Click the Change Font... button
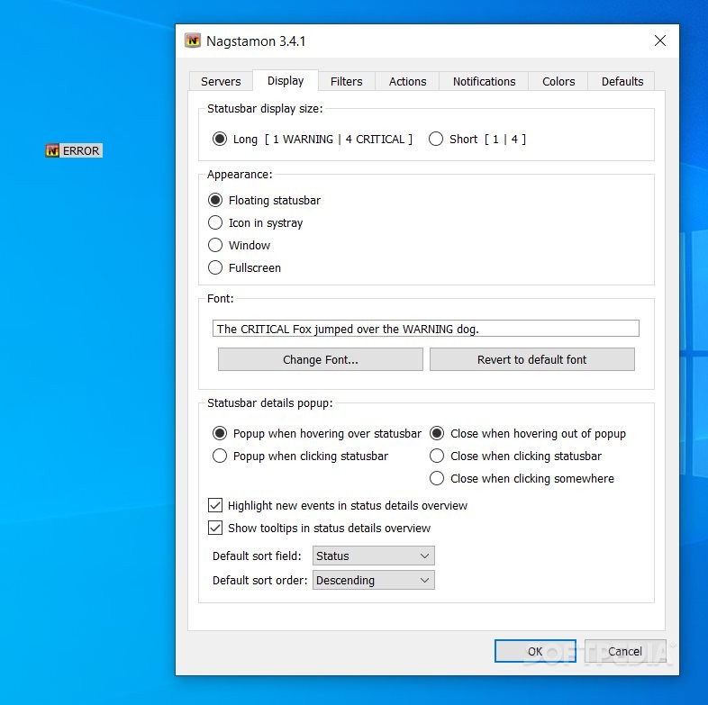This screenshot has width=708, height=705. [x=321, y=359]
